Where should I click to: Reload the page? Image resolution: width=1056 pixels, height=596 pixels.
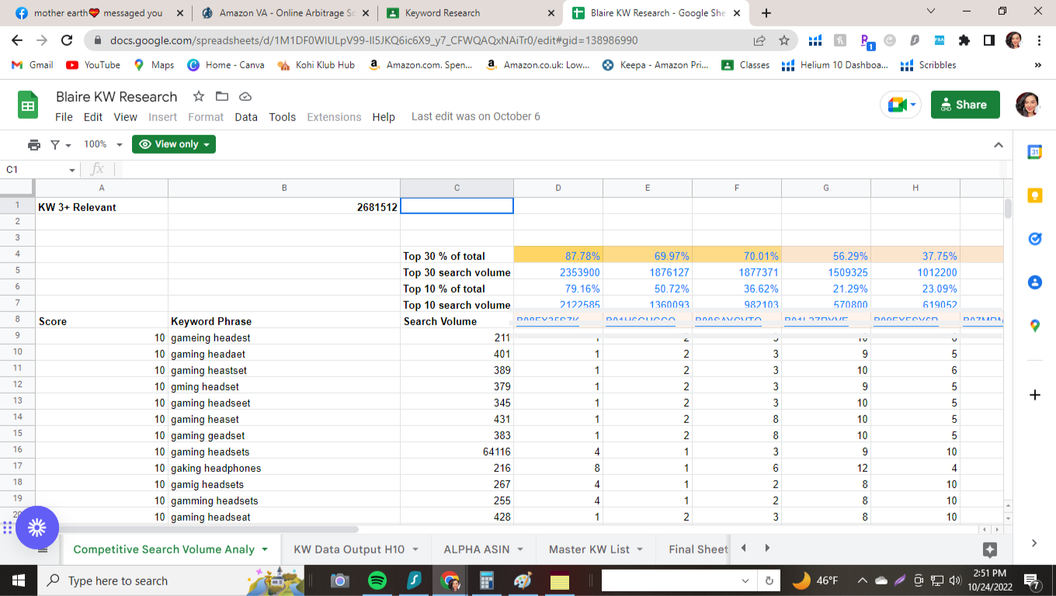pyautogui.click(x=67, y=40)
